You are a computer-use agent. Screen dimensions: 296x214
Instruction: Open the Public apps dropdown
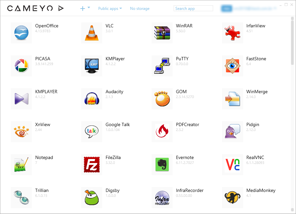110,9
